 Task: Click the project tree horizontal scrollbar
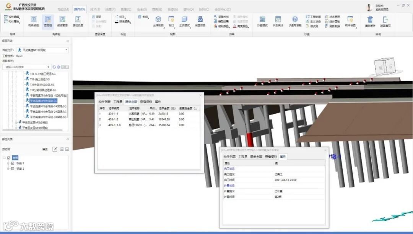pos(33,130)
